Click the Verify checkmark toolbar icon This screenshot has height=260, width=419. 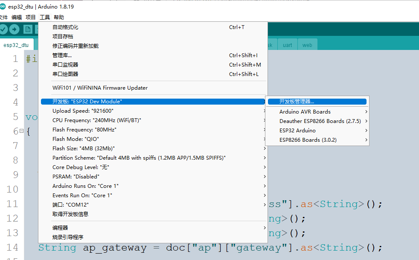coord(3,29)
